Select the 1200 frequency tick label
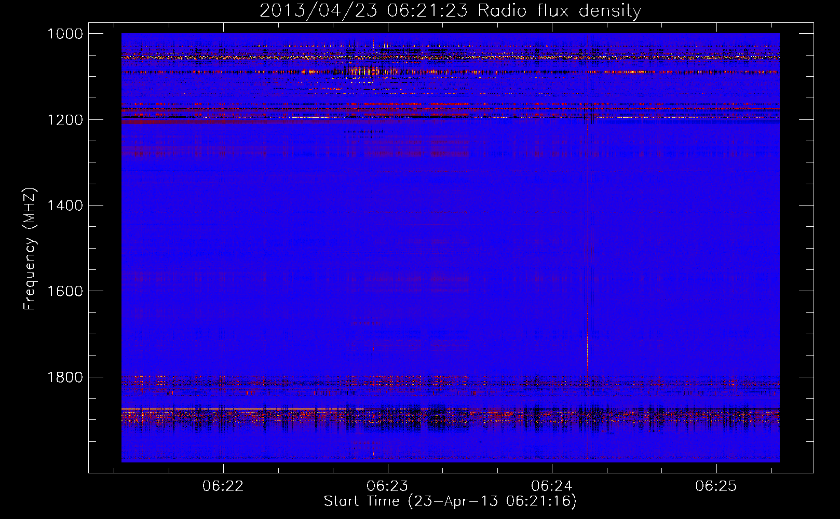Image resolution: width=840 pixels, height=519 pixels. (x=65, y=120)
